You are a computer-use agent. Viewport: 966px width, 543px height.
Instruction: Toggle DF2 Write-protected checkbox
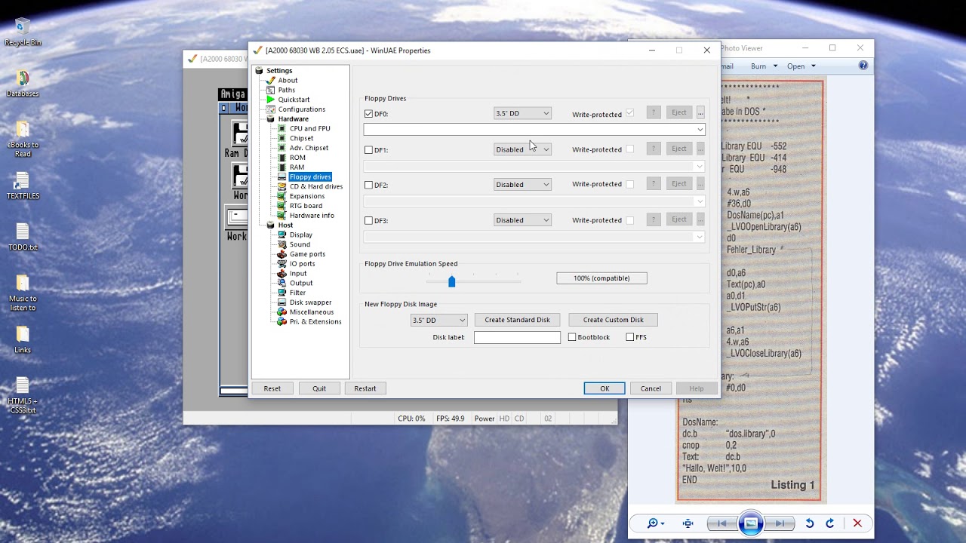(630, 184)
